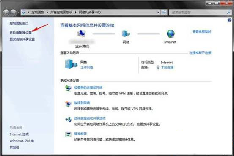Click the 设置新的连接或网络 icon
Screen dimensions: 234x156
68,88
